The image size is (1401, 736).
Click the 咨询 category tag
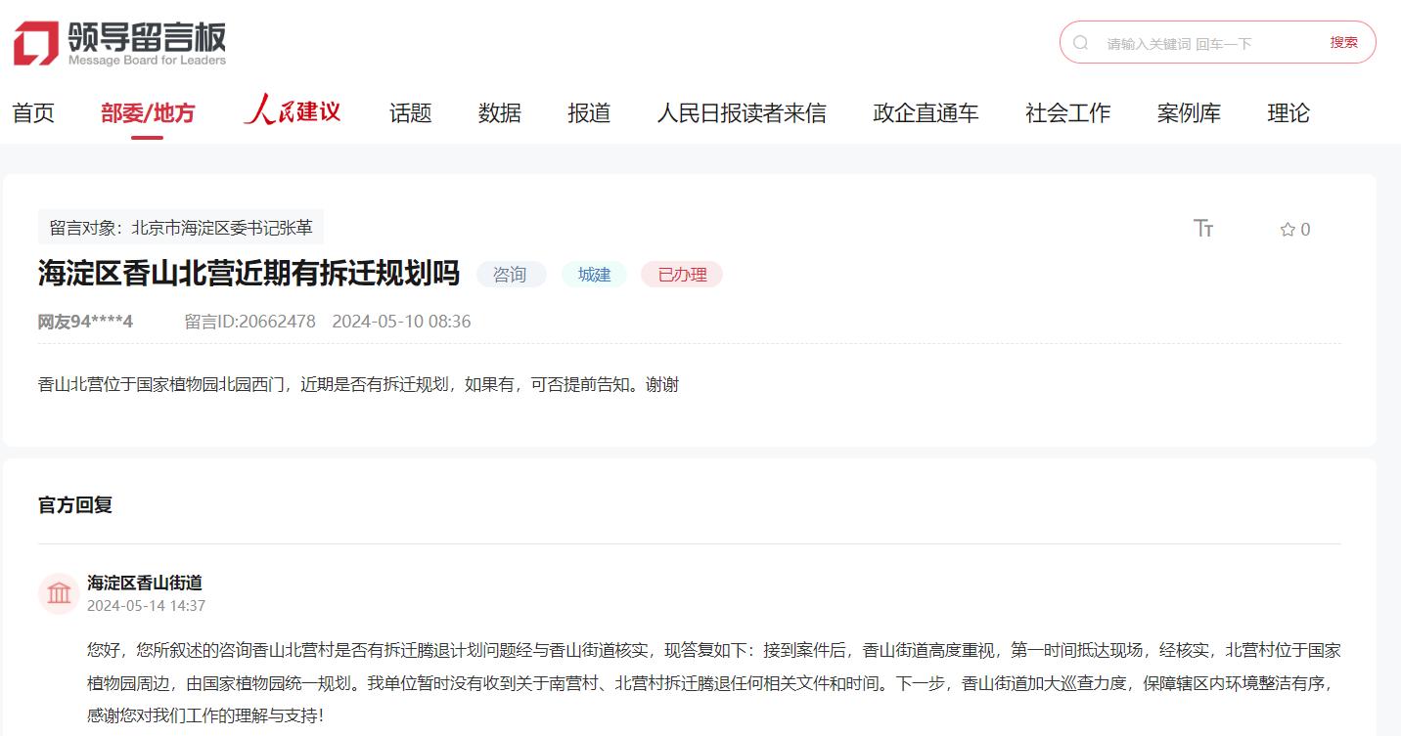click(510, 275)
